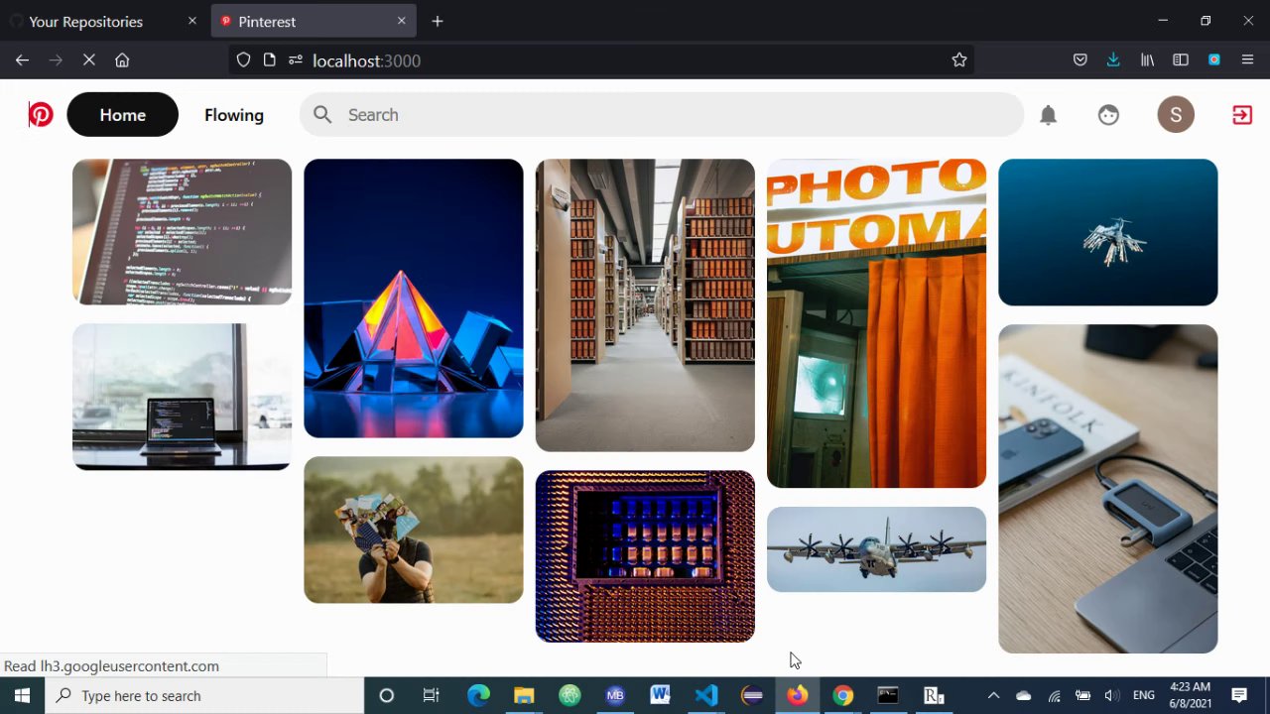Open the neon pyramid pin image

[x=414, y=298]
